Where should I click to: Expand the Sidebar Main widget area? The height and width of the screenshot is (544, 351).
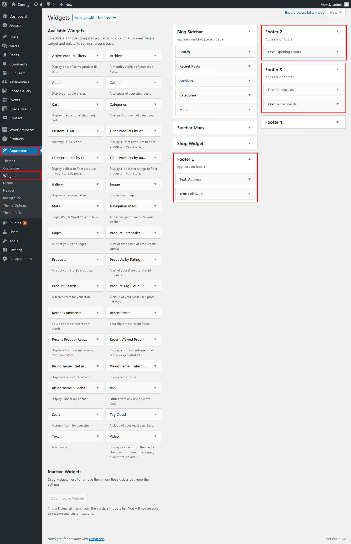249,128
